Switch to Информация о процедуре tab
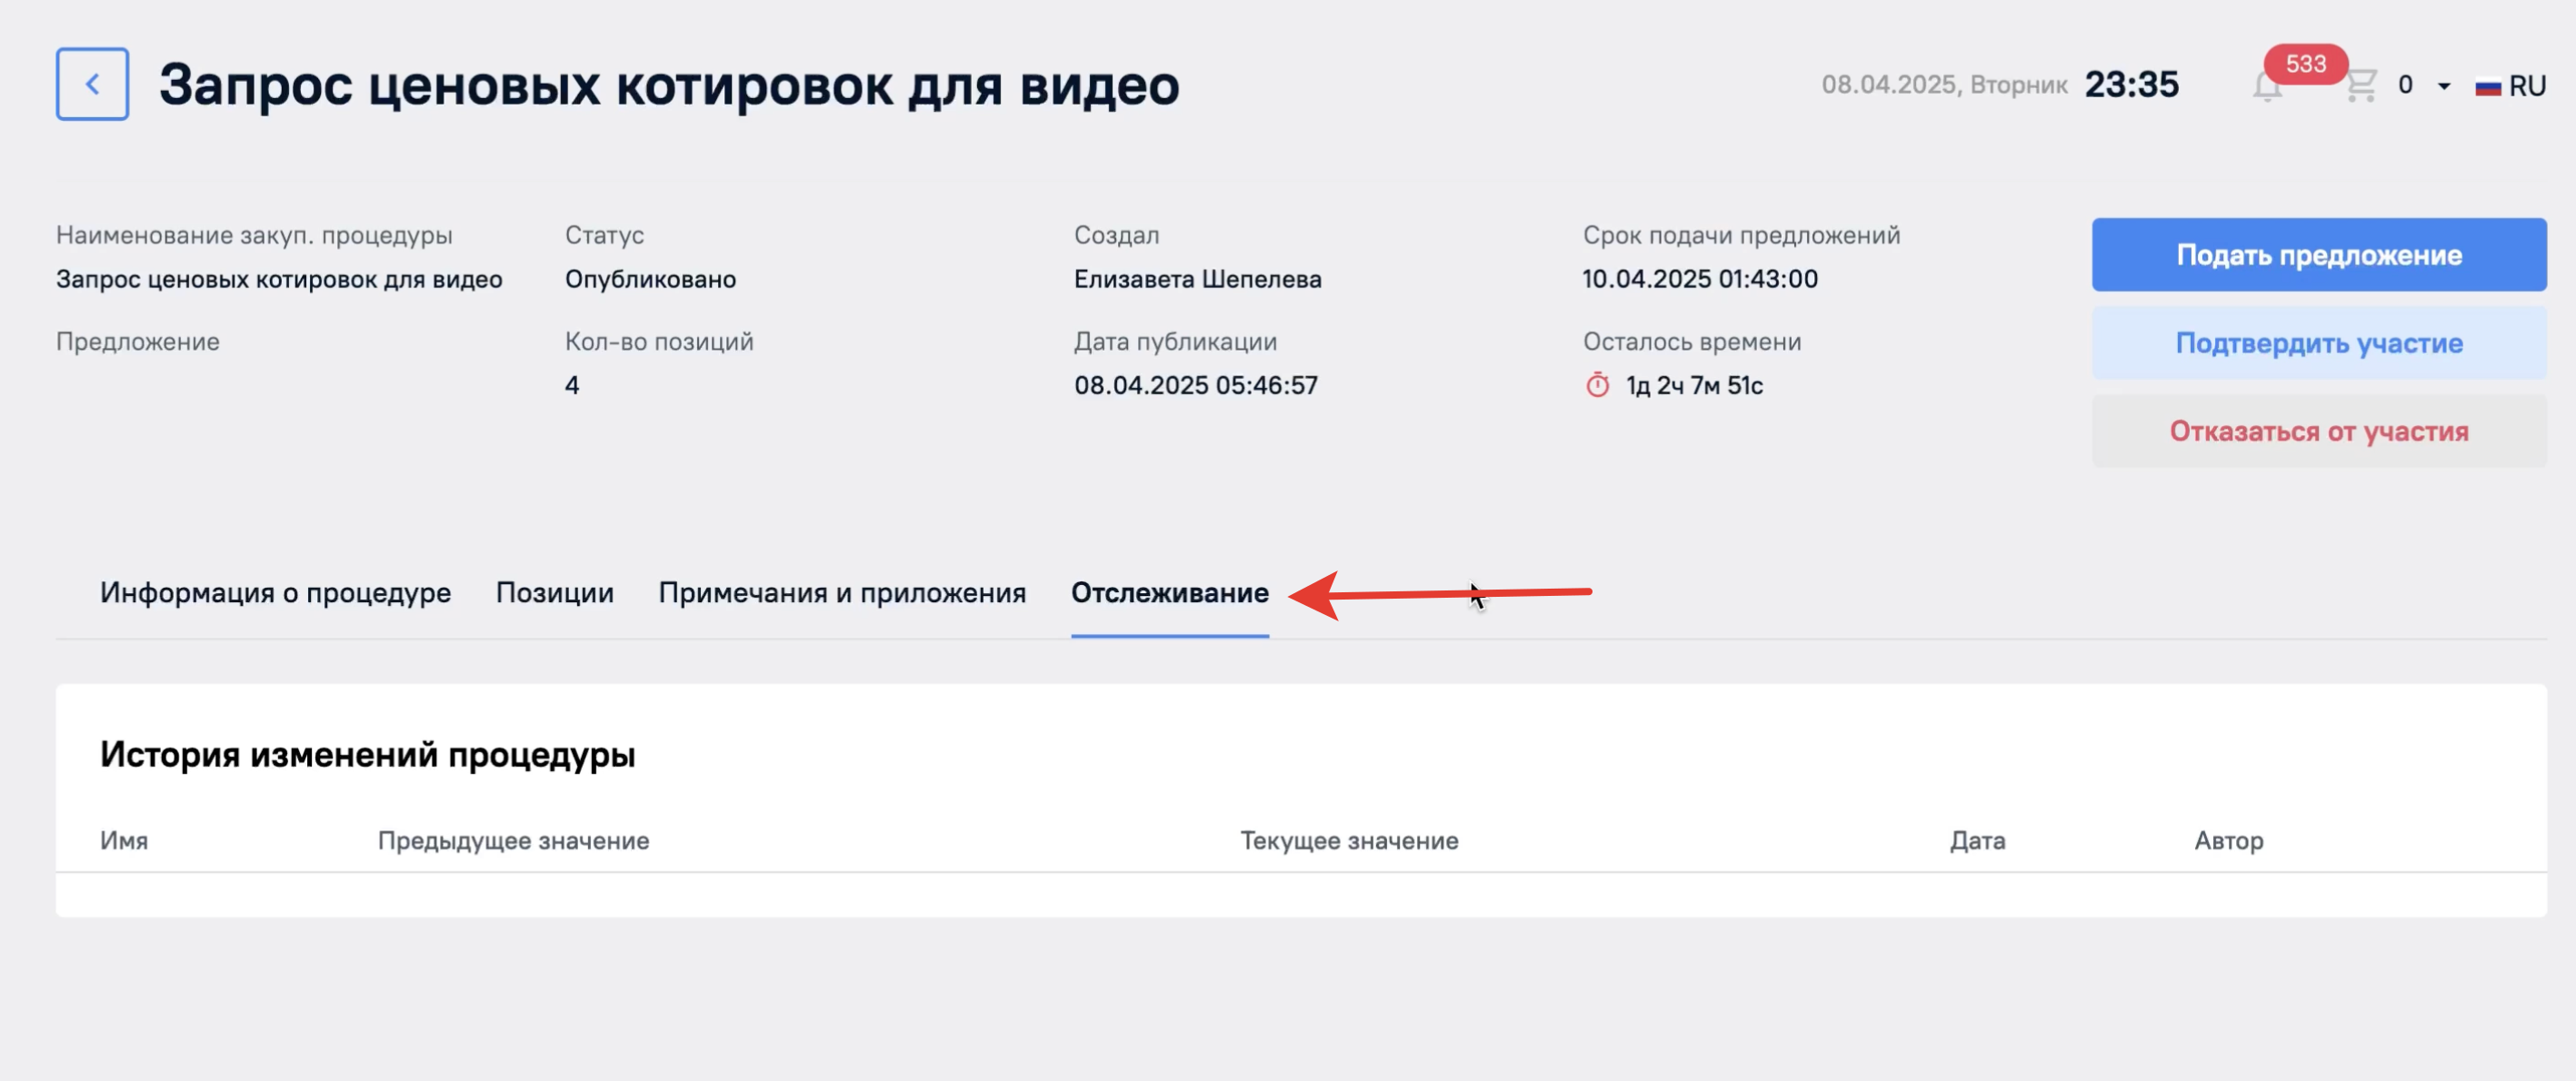This screenshot has width=2576, height=1081. coord(275,592)
